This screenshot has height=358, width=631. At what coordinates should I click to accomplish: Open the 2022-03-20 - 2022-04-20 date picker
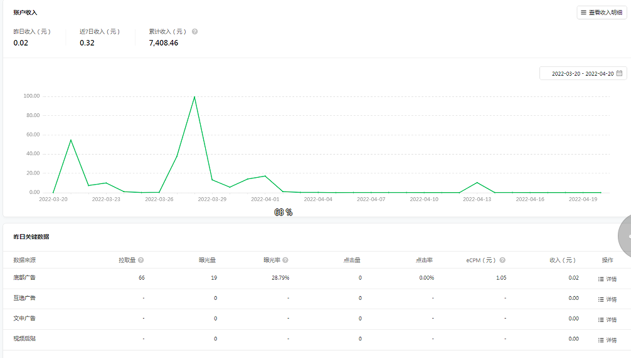click(x=582, y=73)
